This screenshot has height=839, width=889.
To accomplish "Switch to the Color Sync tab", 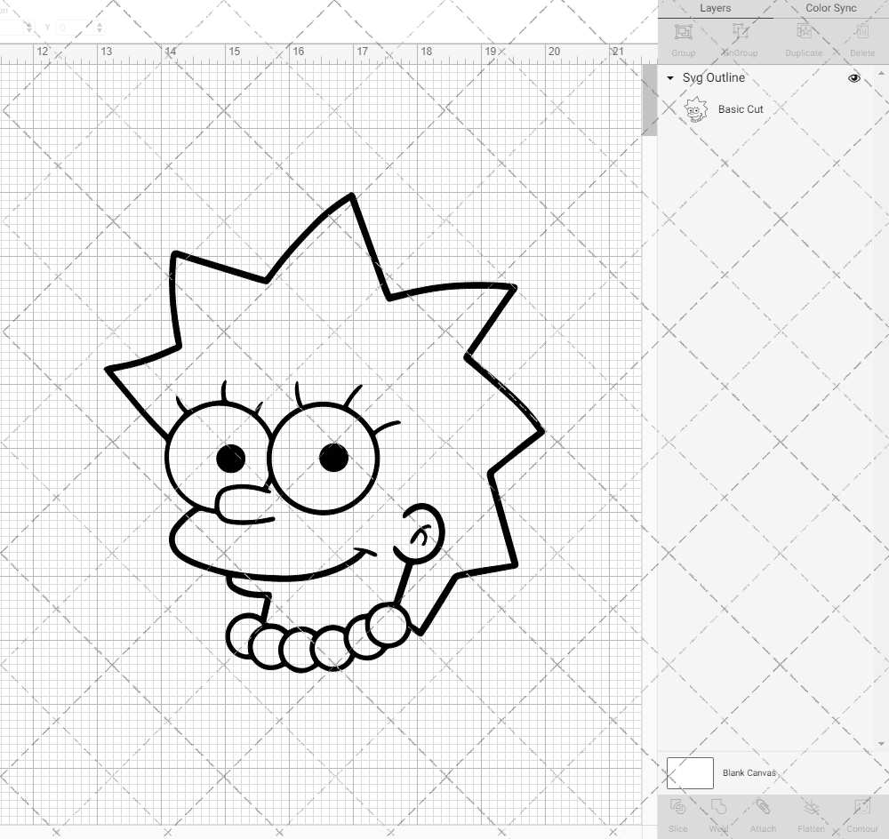I will point(830,8).
